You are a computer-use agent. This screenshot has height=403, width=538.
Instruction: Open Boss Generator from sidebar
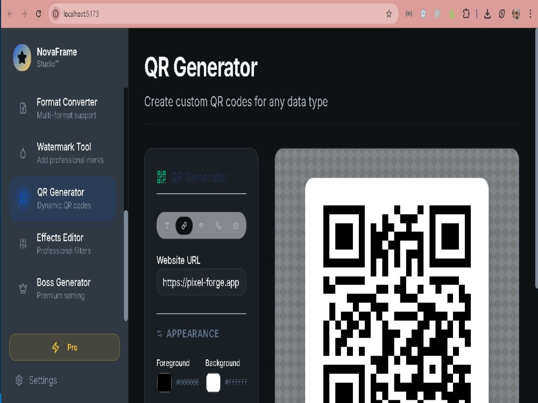point(63,289)
